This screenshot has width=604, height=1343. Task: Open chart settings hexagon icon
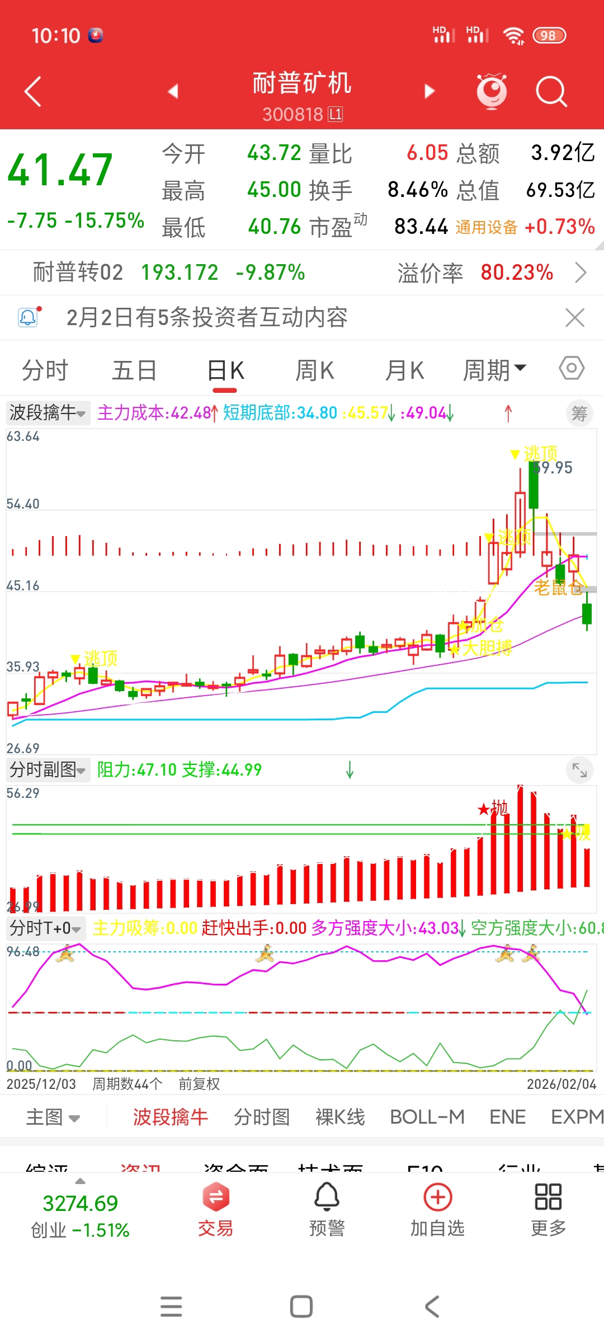coord(572,368)
